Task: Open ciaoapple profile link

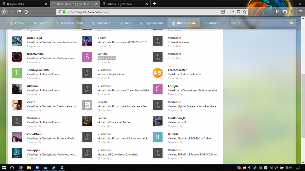Action: tap(34, 150)
